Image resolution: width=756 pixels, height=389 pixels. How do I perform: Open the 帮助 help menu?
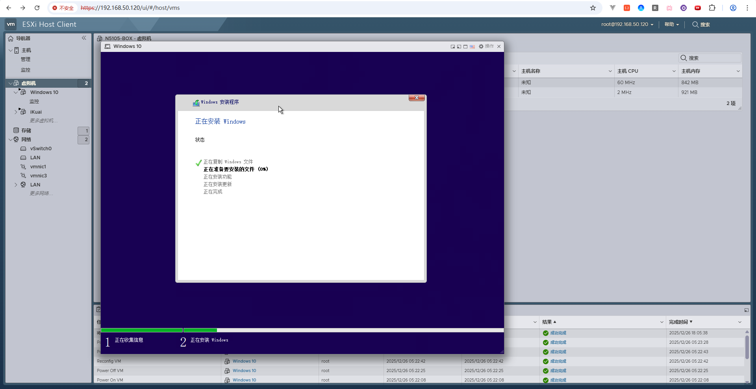tap(671, 24)
